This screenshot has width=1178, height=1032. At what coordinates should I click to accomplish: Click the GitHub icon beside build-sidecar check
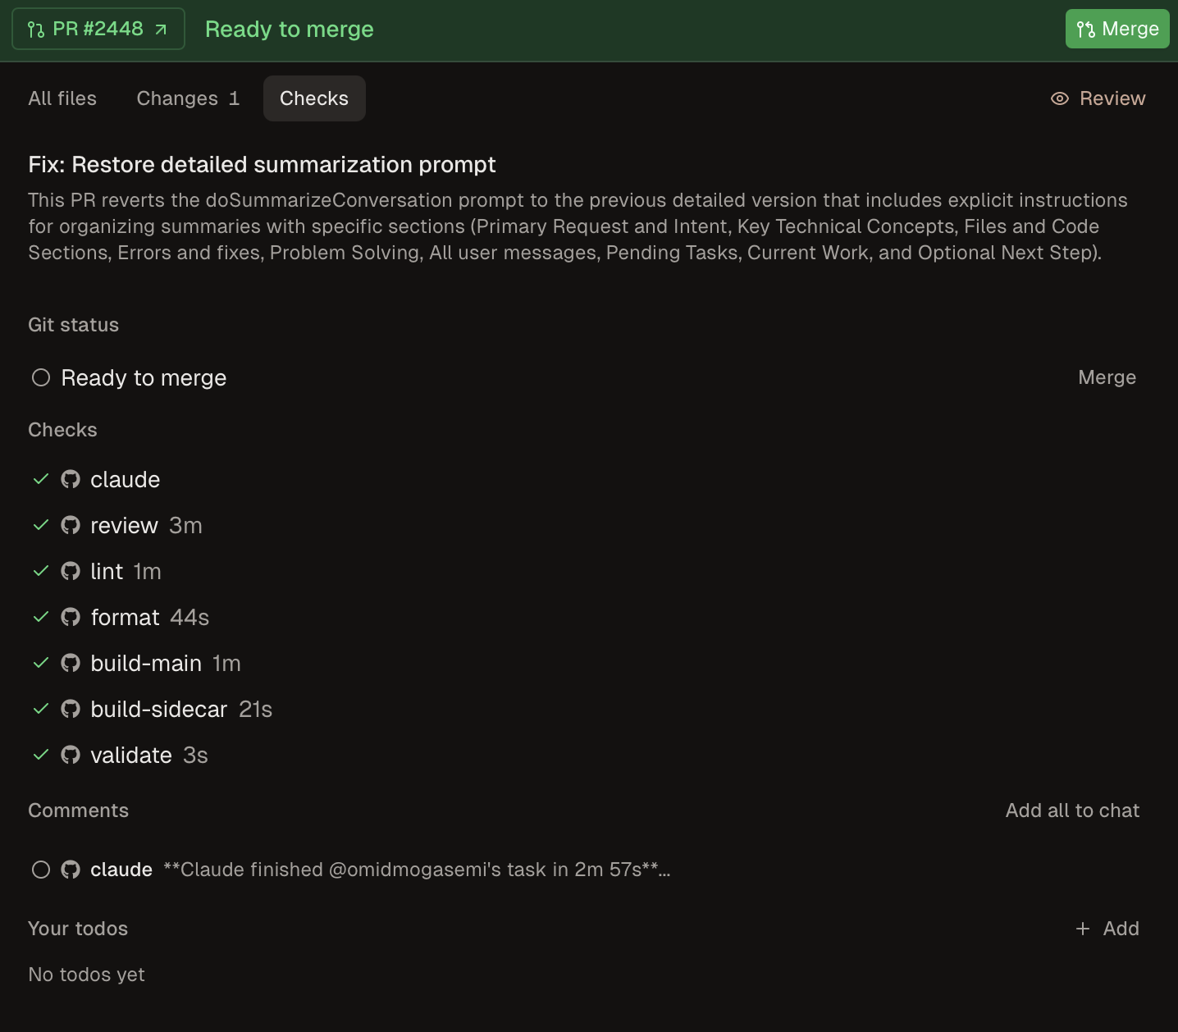71,709
